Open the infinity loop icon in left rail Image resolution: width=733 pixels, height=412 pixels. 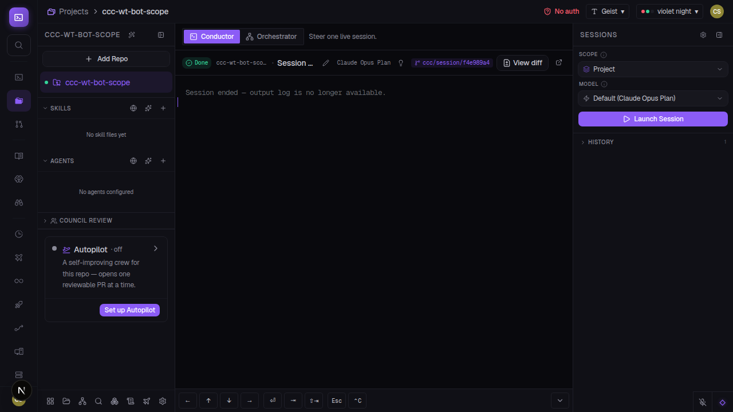pos(19,281)
